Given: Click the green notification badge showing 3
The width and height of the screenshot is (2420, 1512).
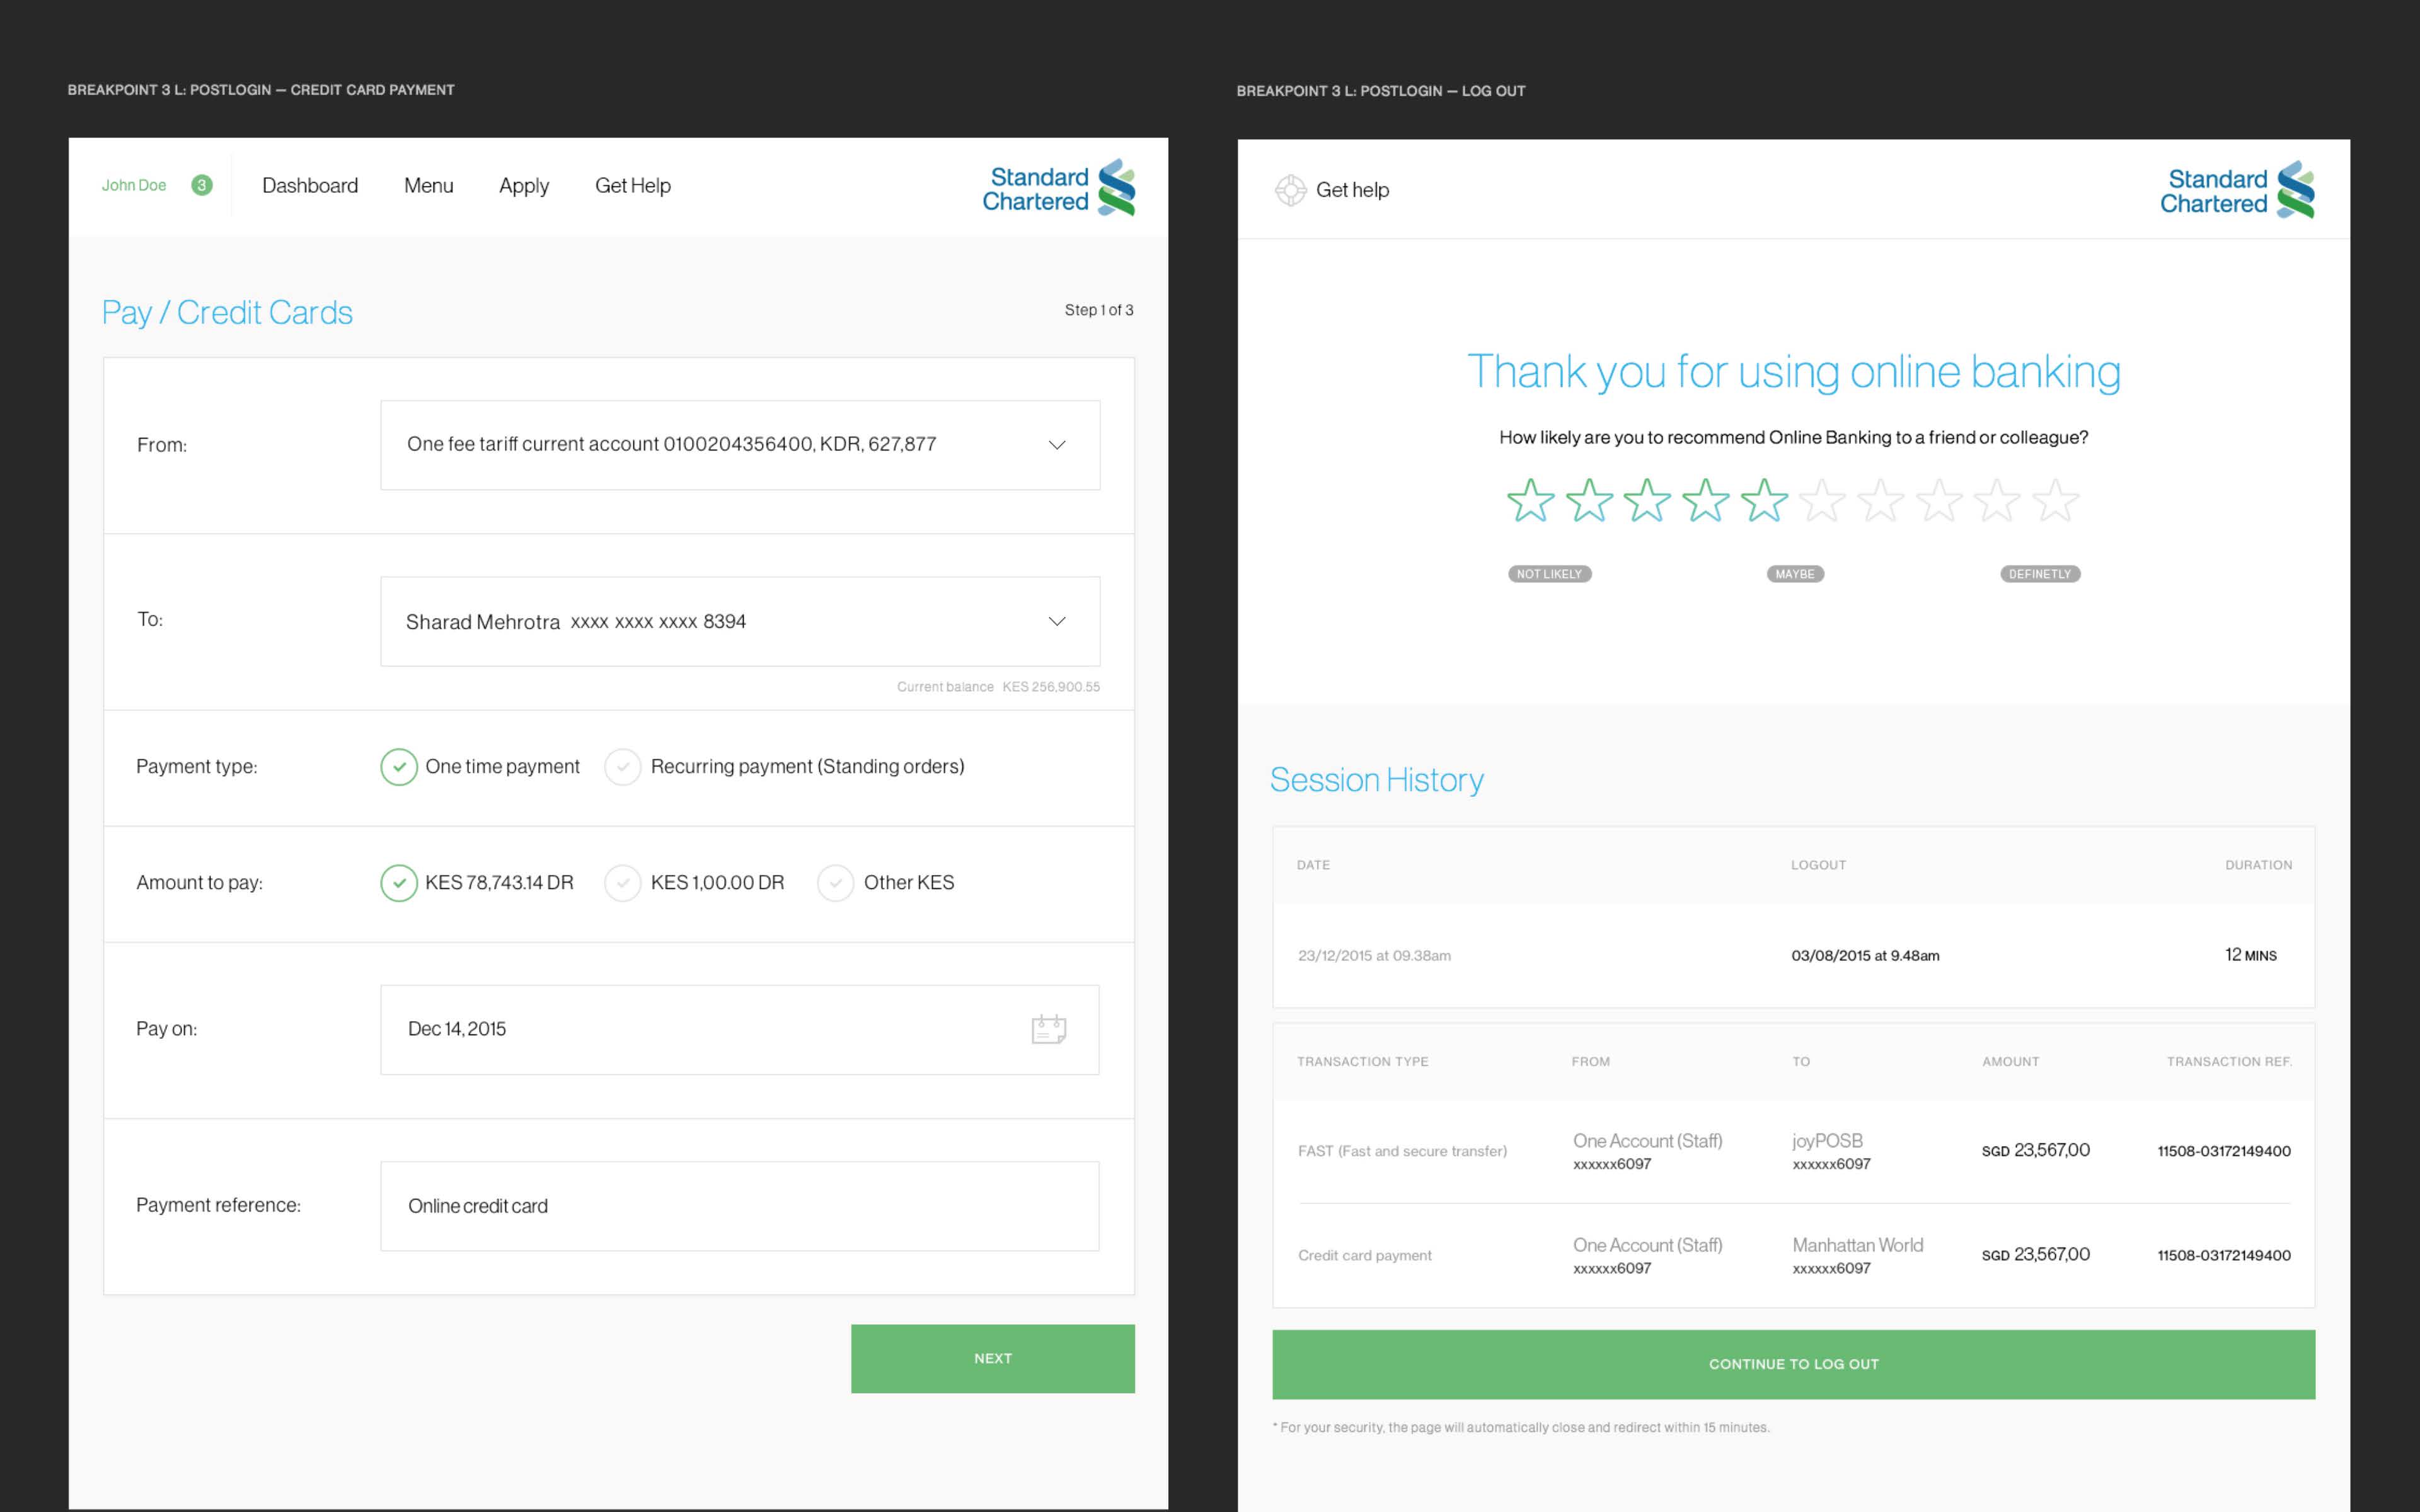Looking at the screenshot, I should [202, 185].
